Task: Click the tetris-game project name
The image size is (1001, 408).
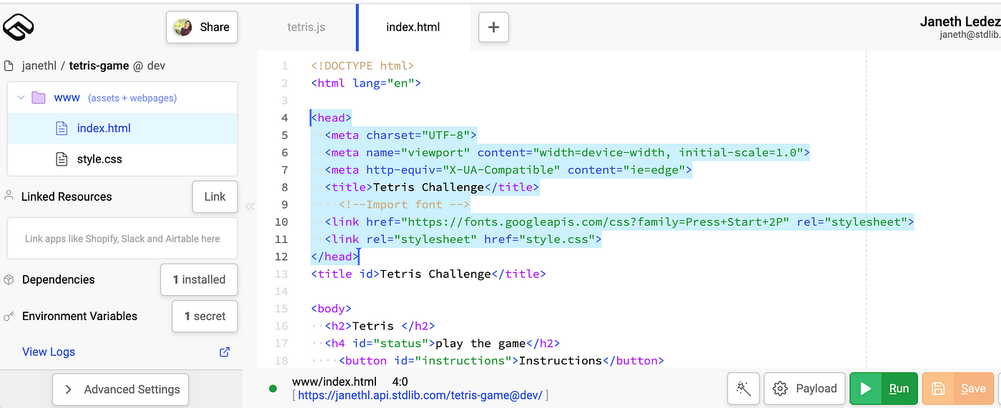Action: pos(99,66)
